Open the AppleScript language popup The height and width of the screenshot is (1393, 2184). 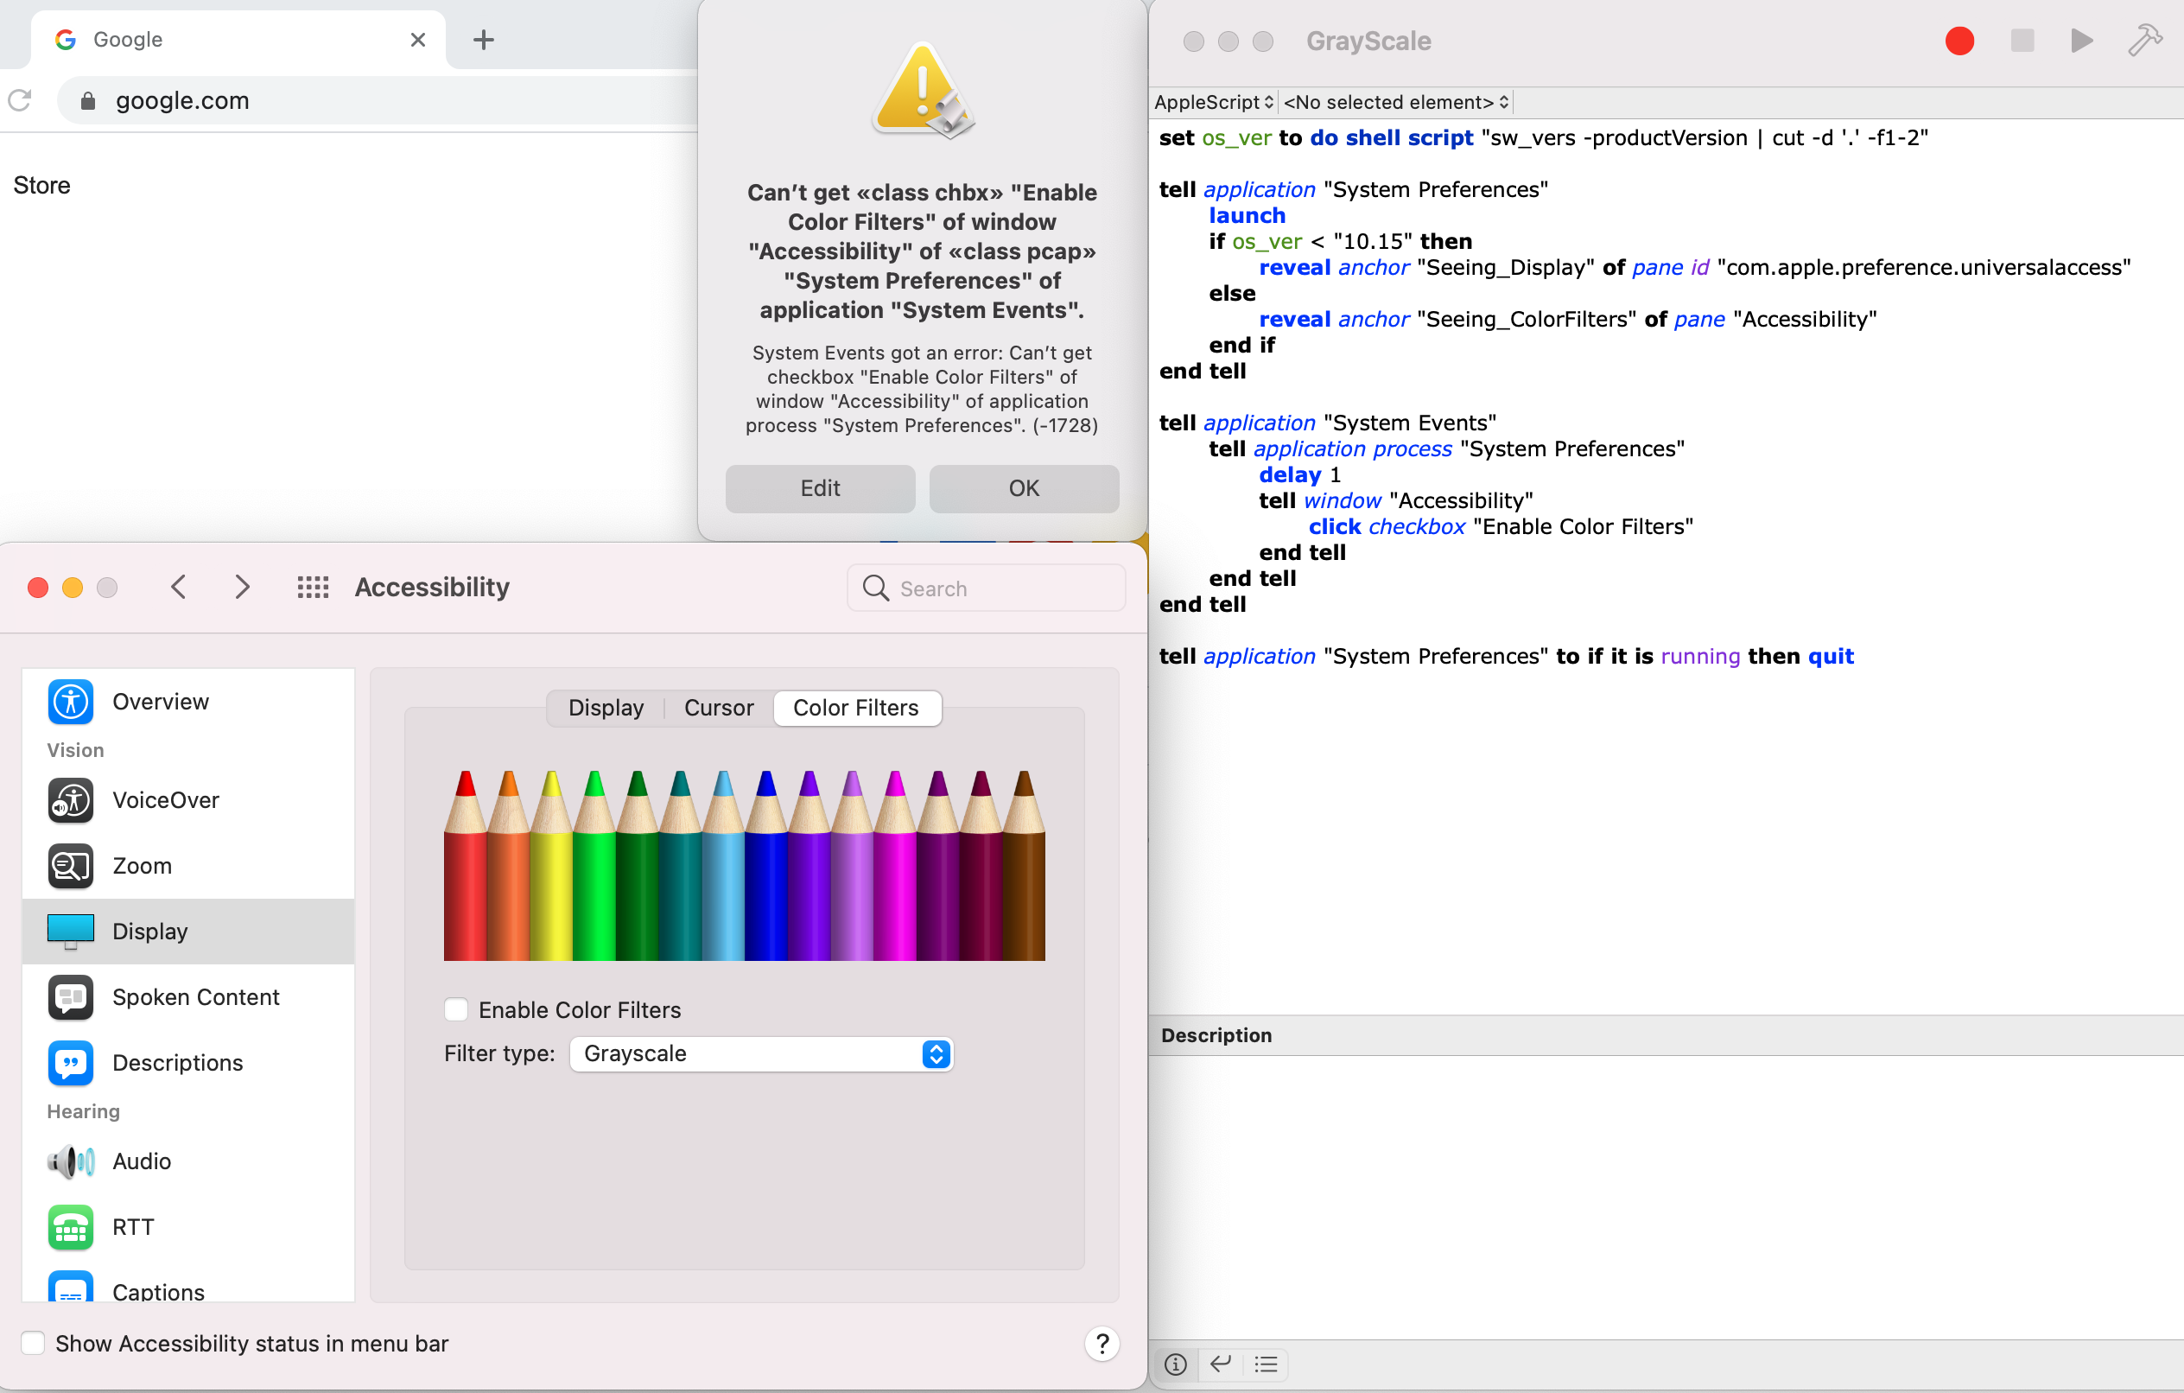click(x=1213, y=102)
